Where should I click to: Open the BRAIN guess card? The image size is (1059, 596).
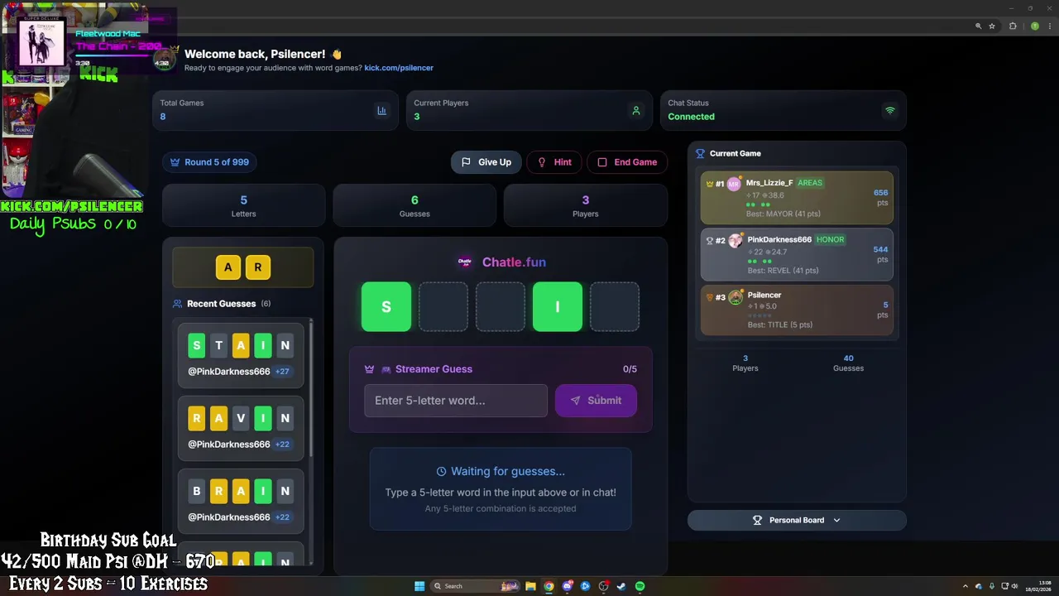pos(241,501)
